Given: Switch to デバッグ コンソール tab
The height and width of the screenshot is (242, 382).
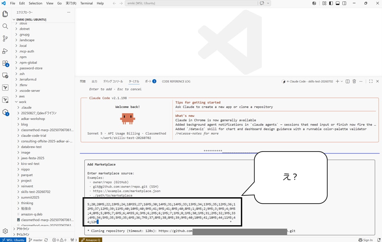Looking at the screenshot, I should pos(113,81).
